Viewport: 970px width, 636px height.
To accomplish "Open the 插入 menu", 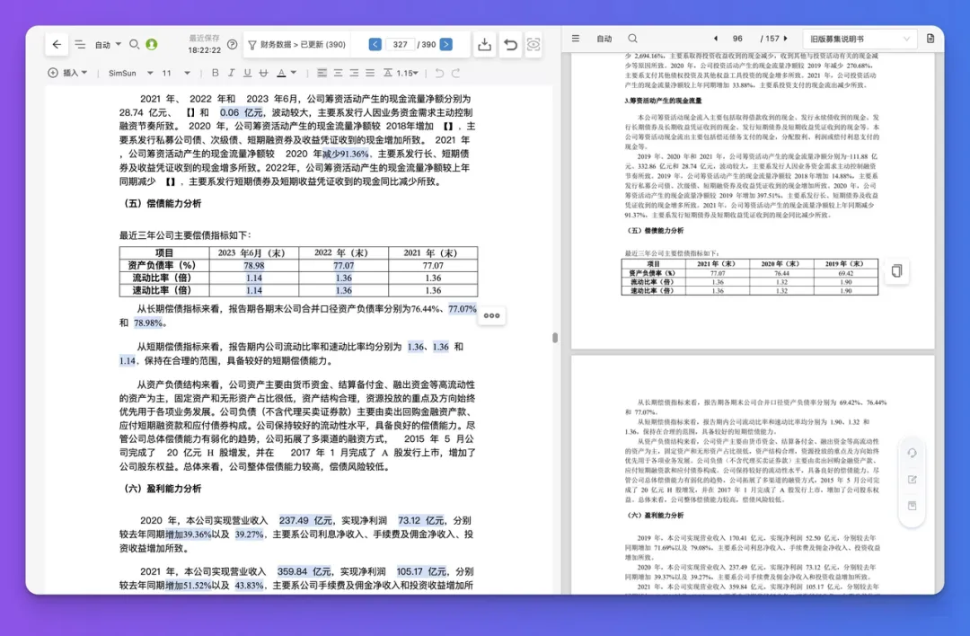I will coord(68,73).
